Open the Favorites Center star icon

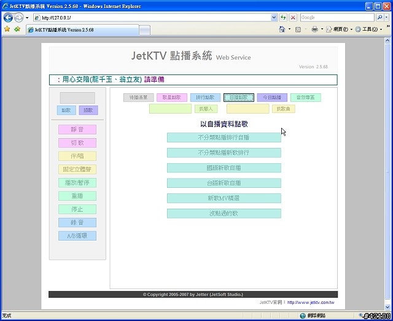(x=7, y=29)
